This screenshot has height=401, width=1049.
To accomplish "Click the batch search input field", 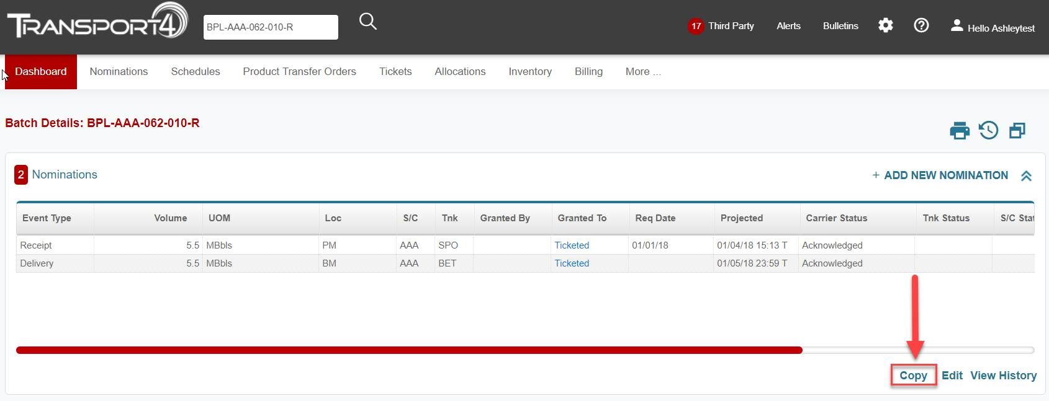I will 271,27.
